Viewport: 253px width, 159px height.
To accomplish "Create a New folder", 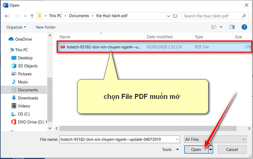I will point(46,27).
